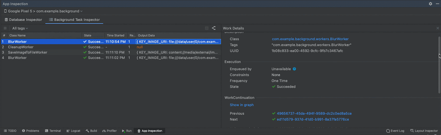
Task: Select BlurWorker row started 11:10:54 PM
Action: [x=111, y=42]
